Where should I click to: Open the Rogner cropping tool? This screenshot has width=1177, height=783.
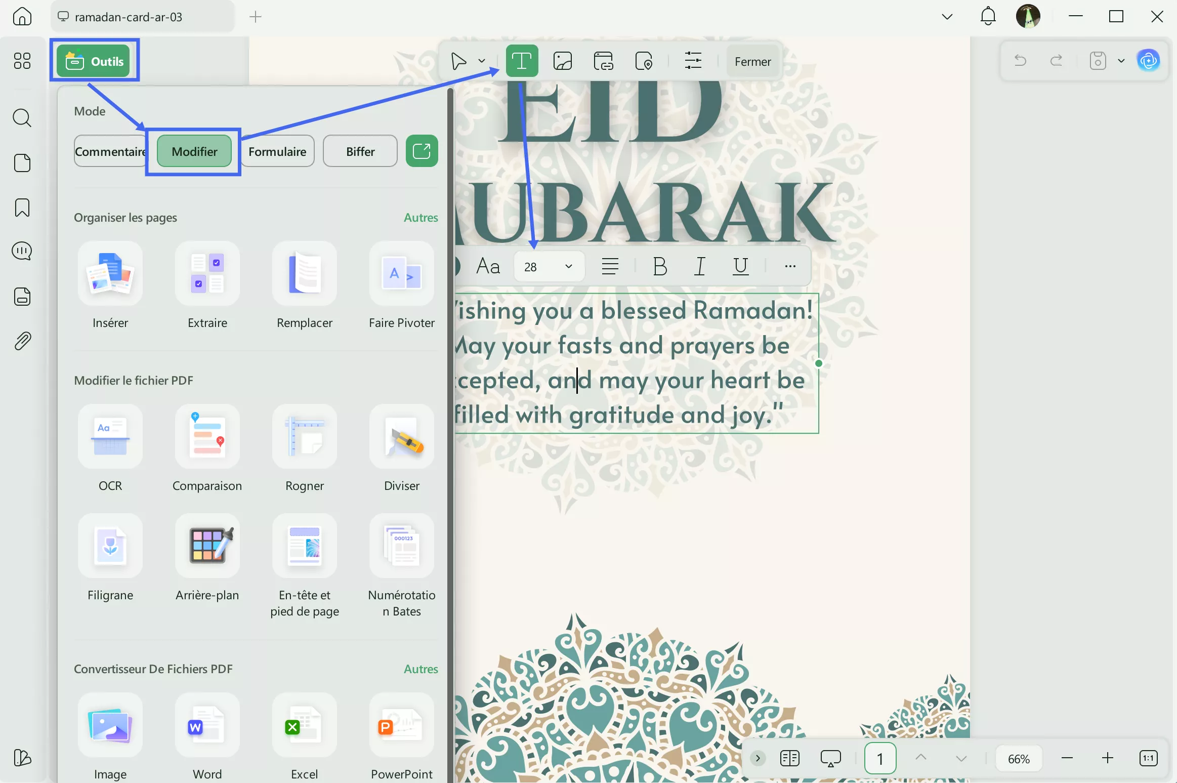pos(304,445)
